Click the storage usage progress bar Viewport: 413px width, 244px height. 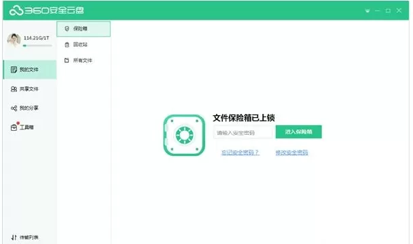tap(37, 46)
